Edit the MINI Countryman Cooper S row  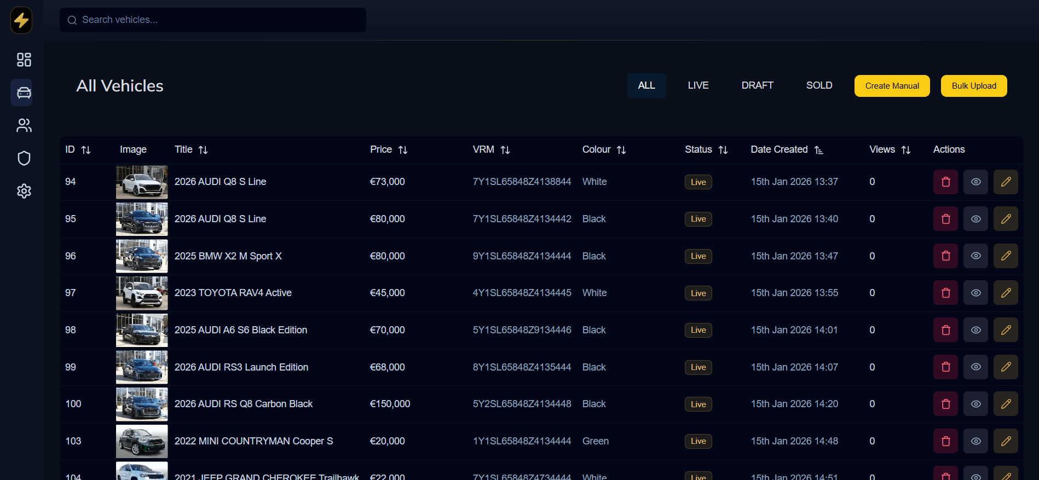point(1006,441)
